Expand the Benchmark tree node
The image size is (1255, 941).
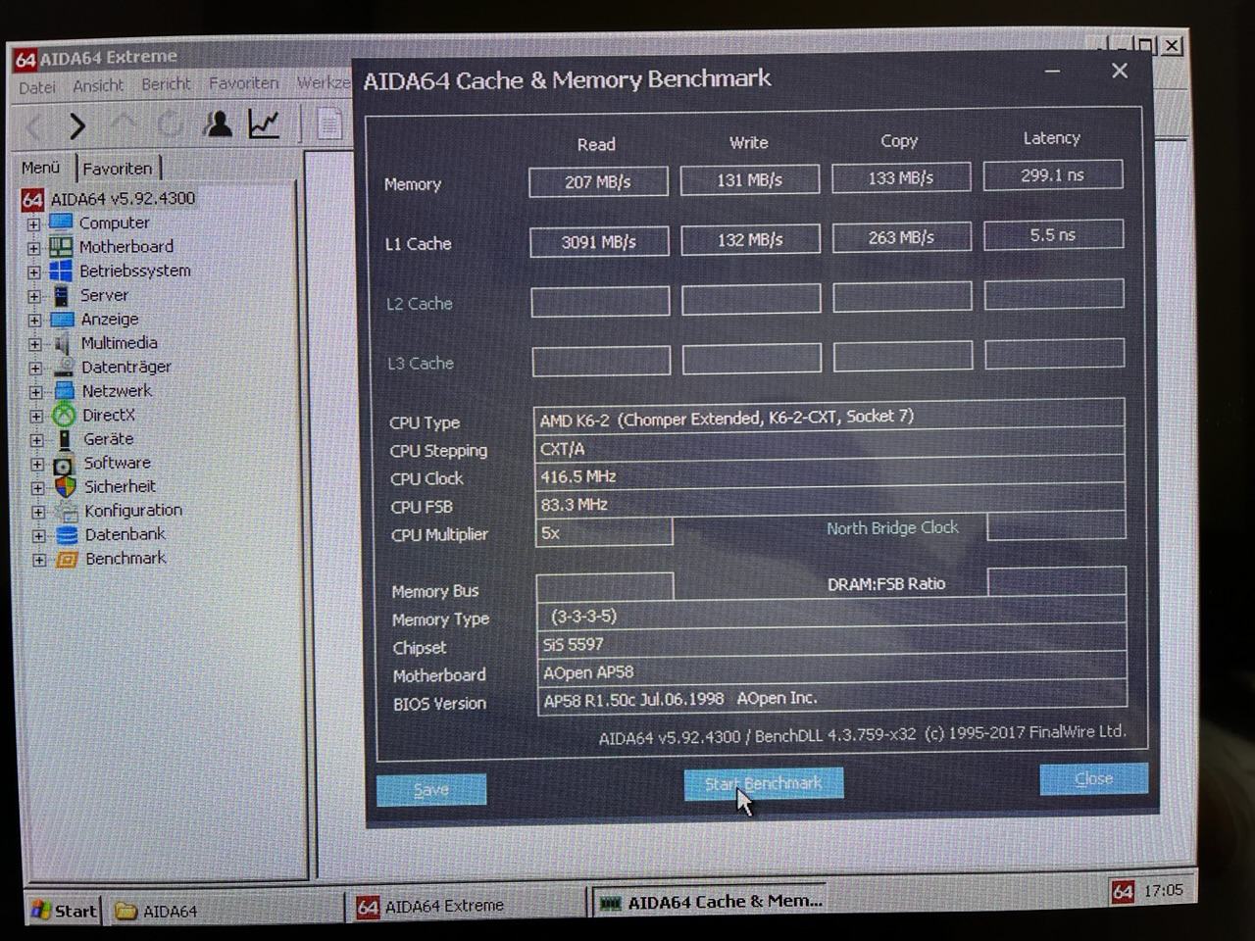[x=38, y=561]
